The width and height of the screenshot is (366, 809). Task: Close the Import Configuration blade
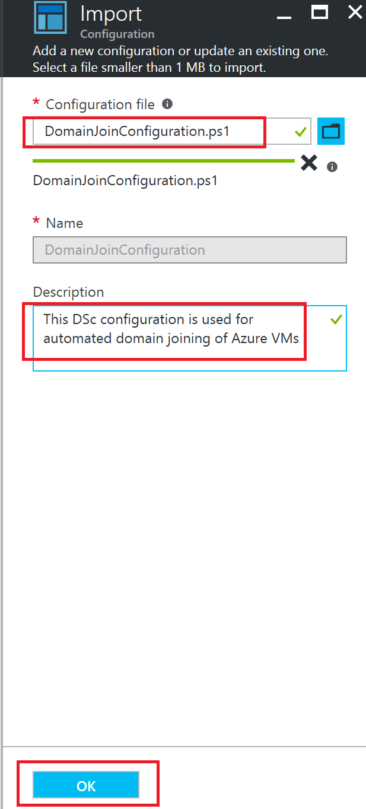[x=355, y=12]
